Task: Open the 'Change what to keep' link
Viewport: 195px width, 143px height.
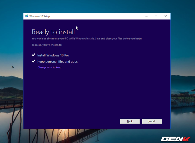Action: pos(49,67)
